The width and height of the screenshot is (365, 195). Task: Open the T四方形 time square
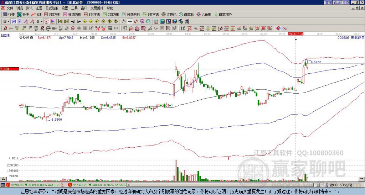coord(111,14)
